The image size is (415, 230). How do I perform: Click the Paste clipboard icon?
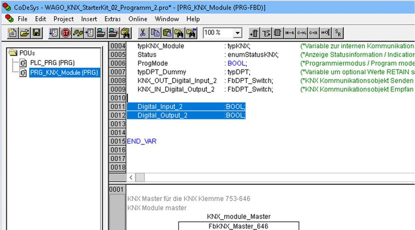click(x=167, y=33)
